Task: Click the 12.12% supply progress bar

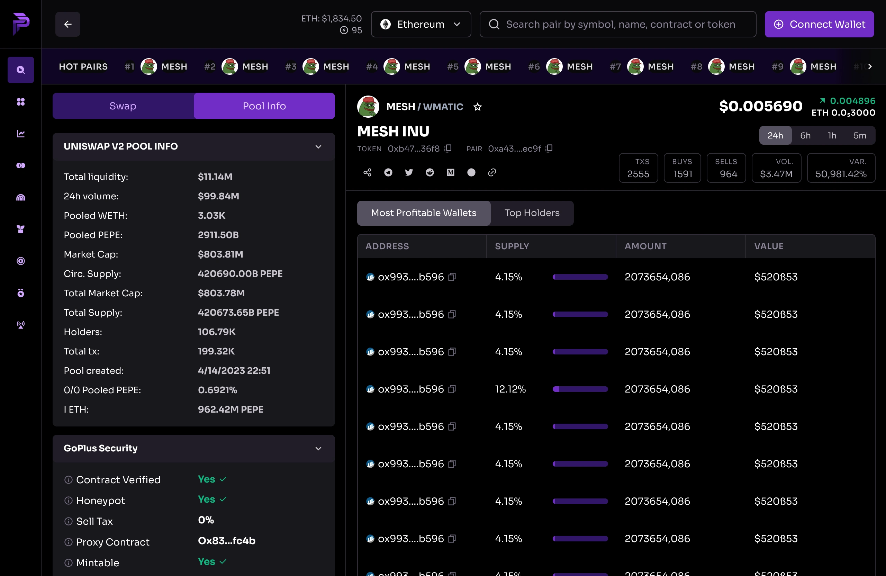Action: (x=580, y=389)
